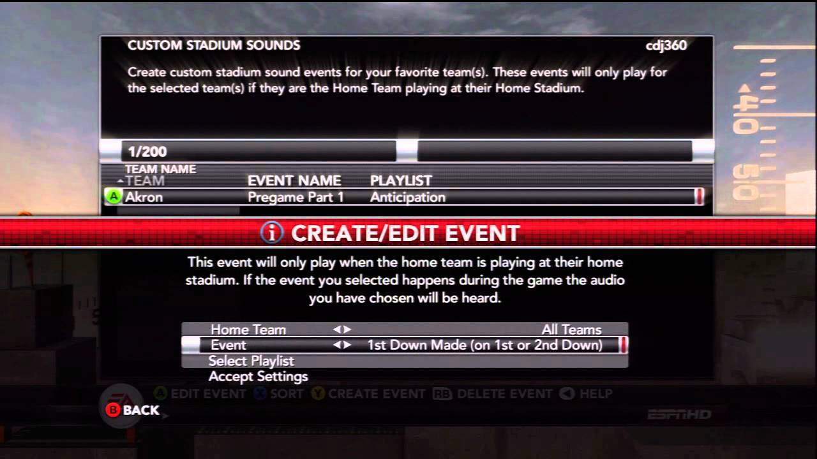This screenshot has width=817, height=459.
Task: Click the red scrollbar marker on Akron row
Action: click(699, 197)
